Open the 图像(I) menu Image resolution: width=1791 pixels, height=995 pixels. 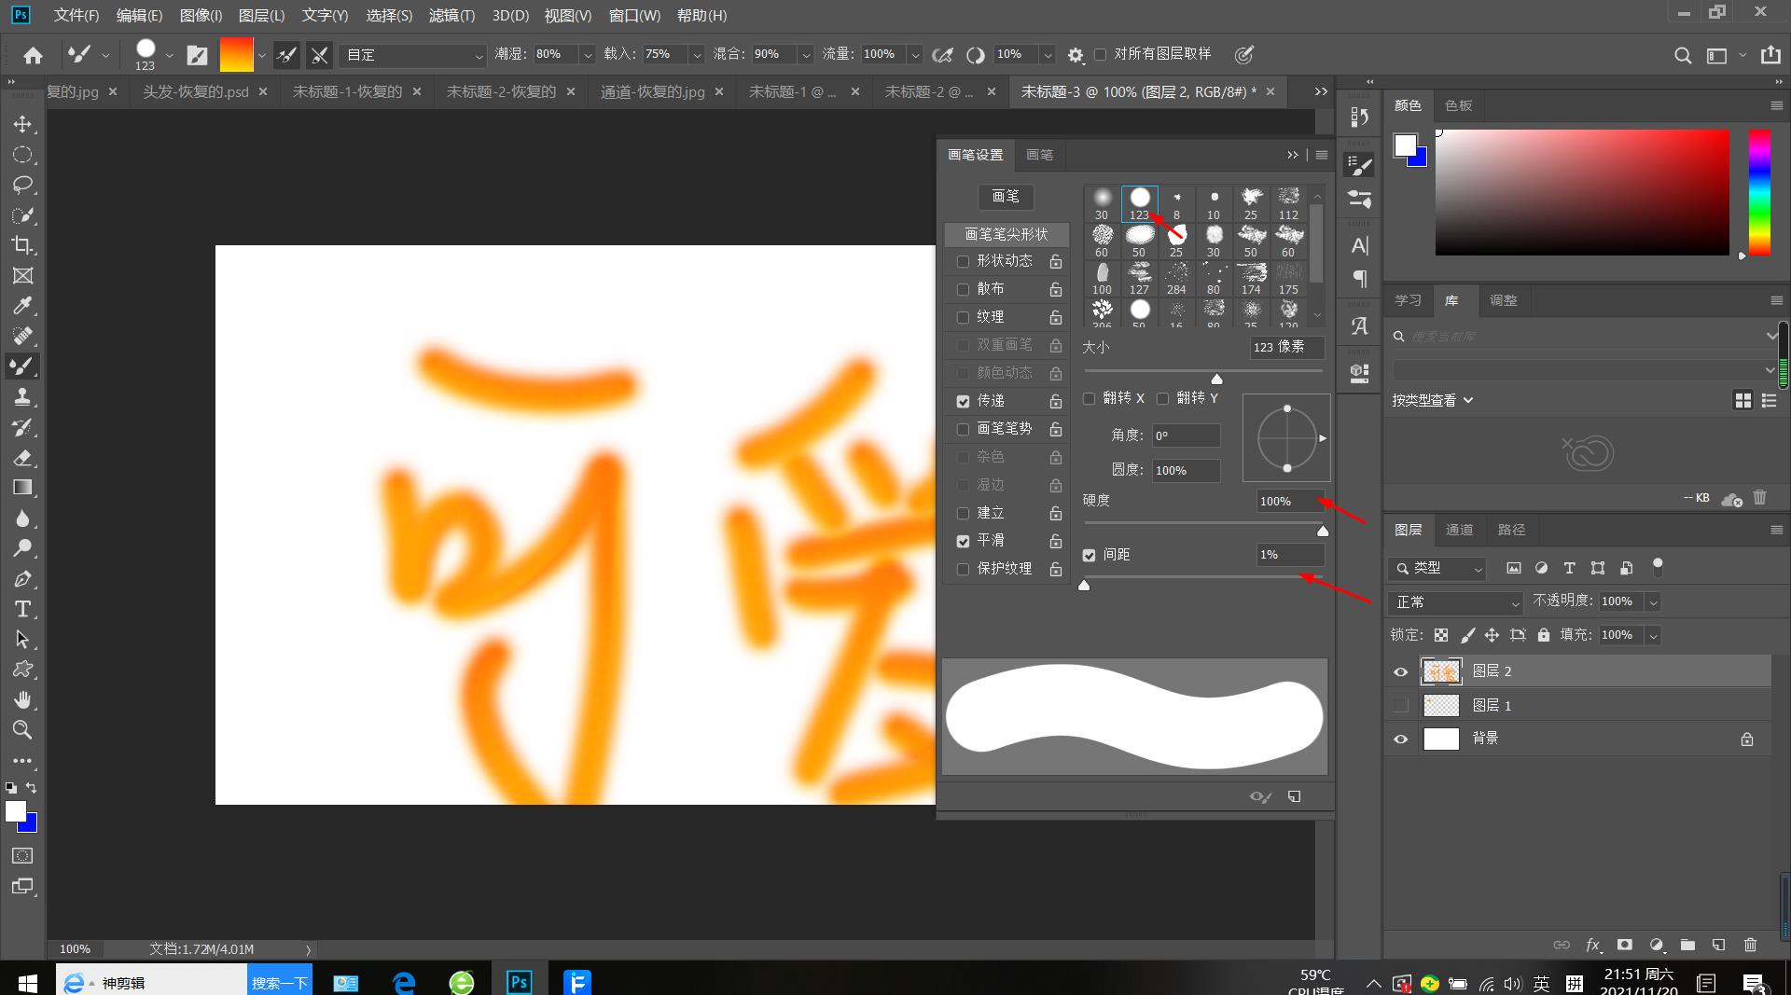click(x=201, y=15)
